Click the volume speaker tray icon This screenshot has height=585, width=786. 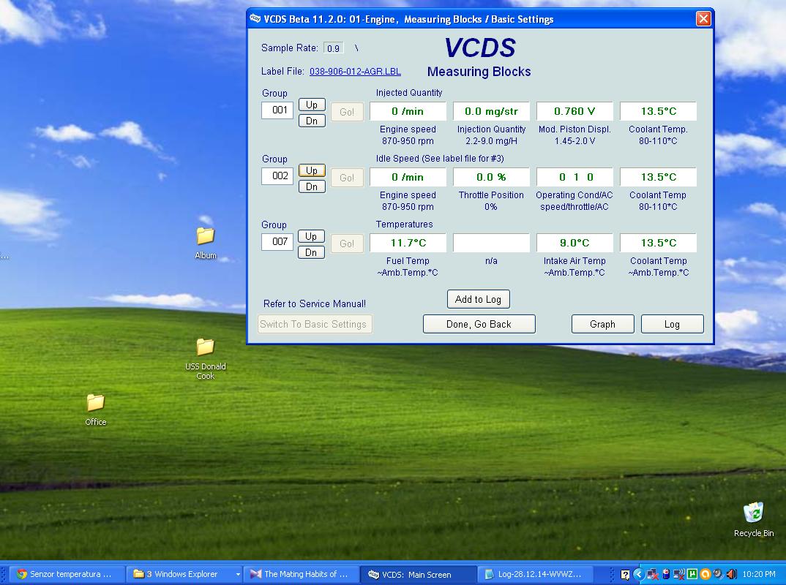(731, 575)
